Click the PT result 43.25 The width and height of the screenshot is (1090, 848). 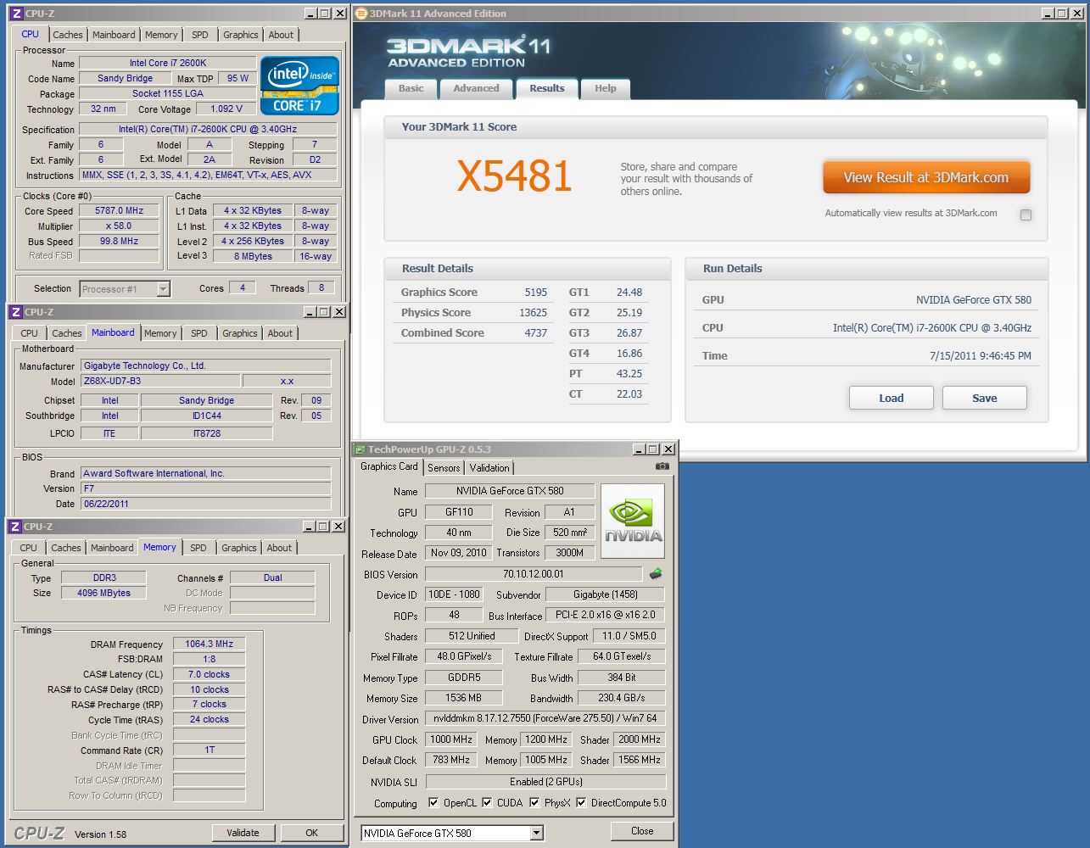pyautogui.click(x=629, y=373)
